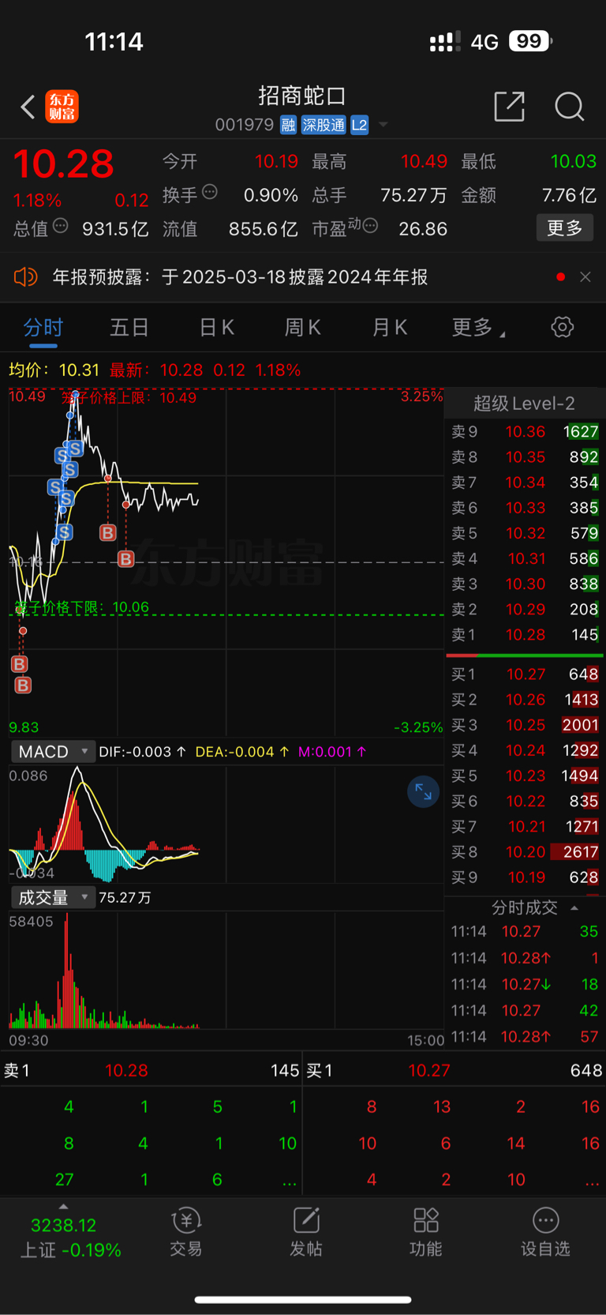This screenshot has height=1315, width=606.
Task: Open the 交易 trade icon
Action: [186, 1232]
